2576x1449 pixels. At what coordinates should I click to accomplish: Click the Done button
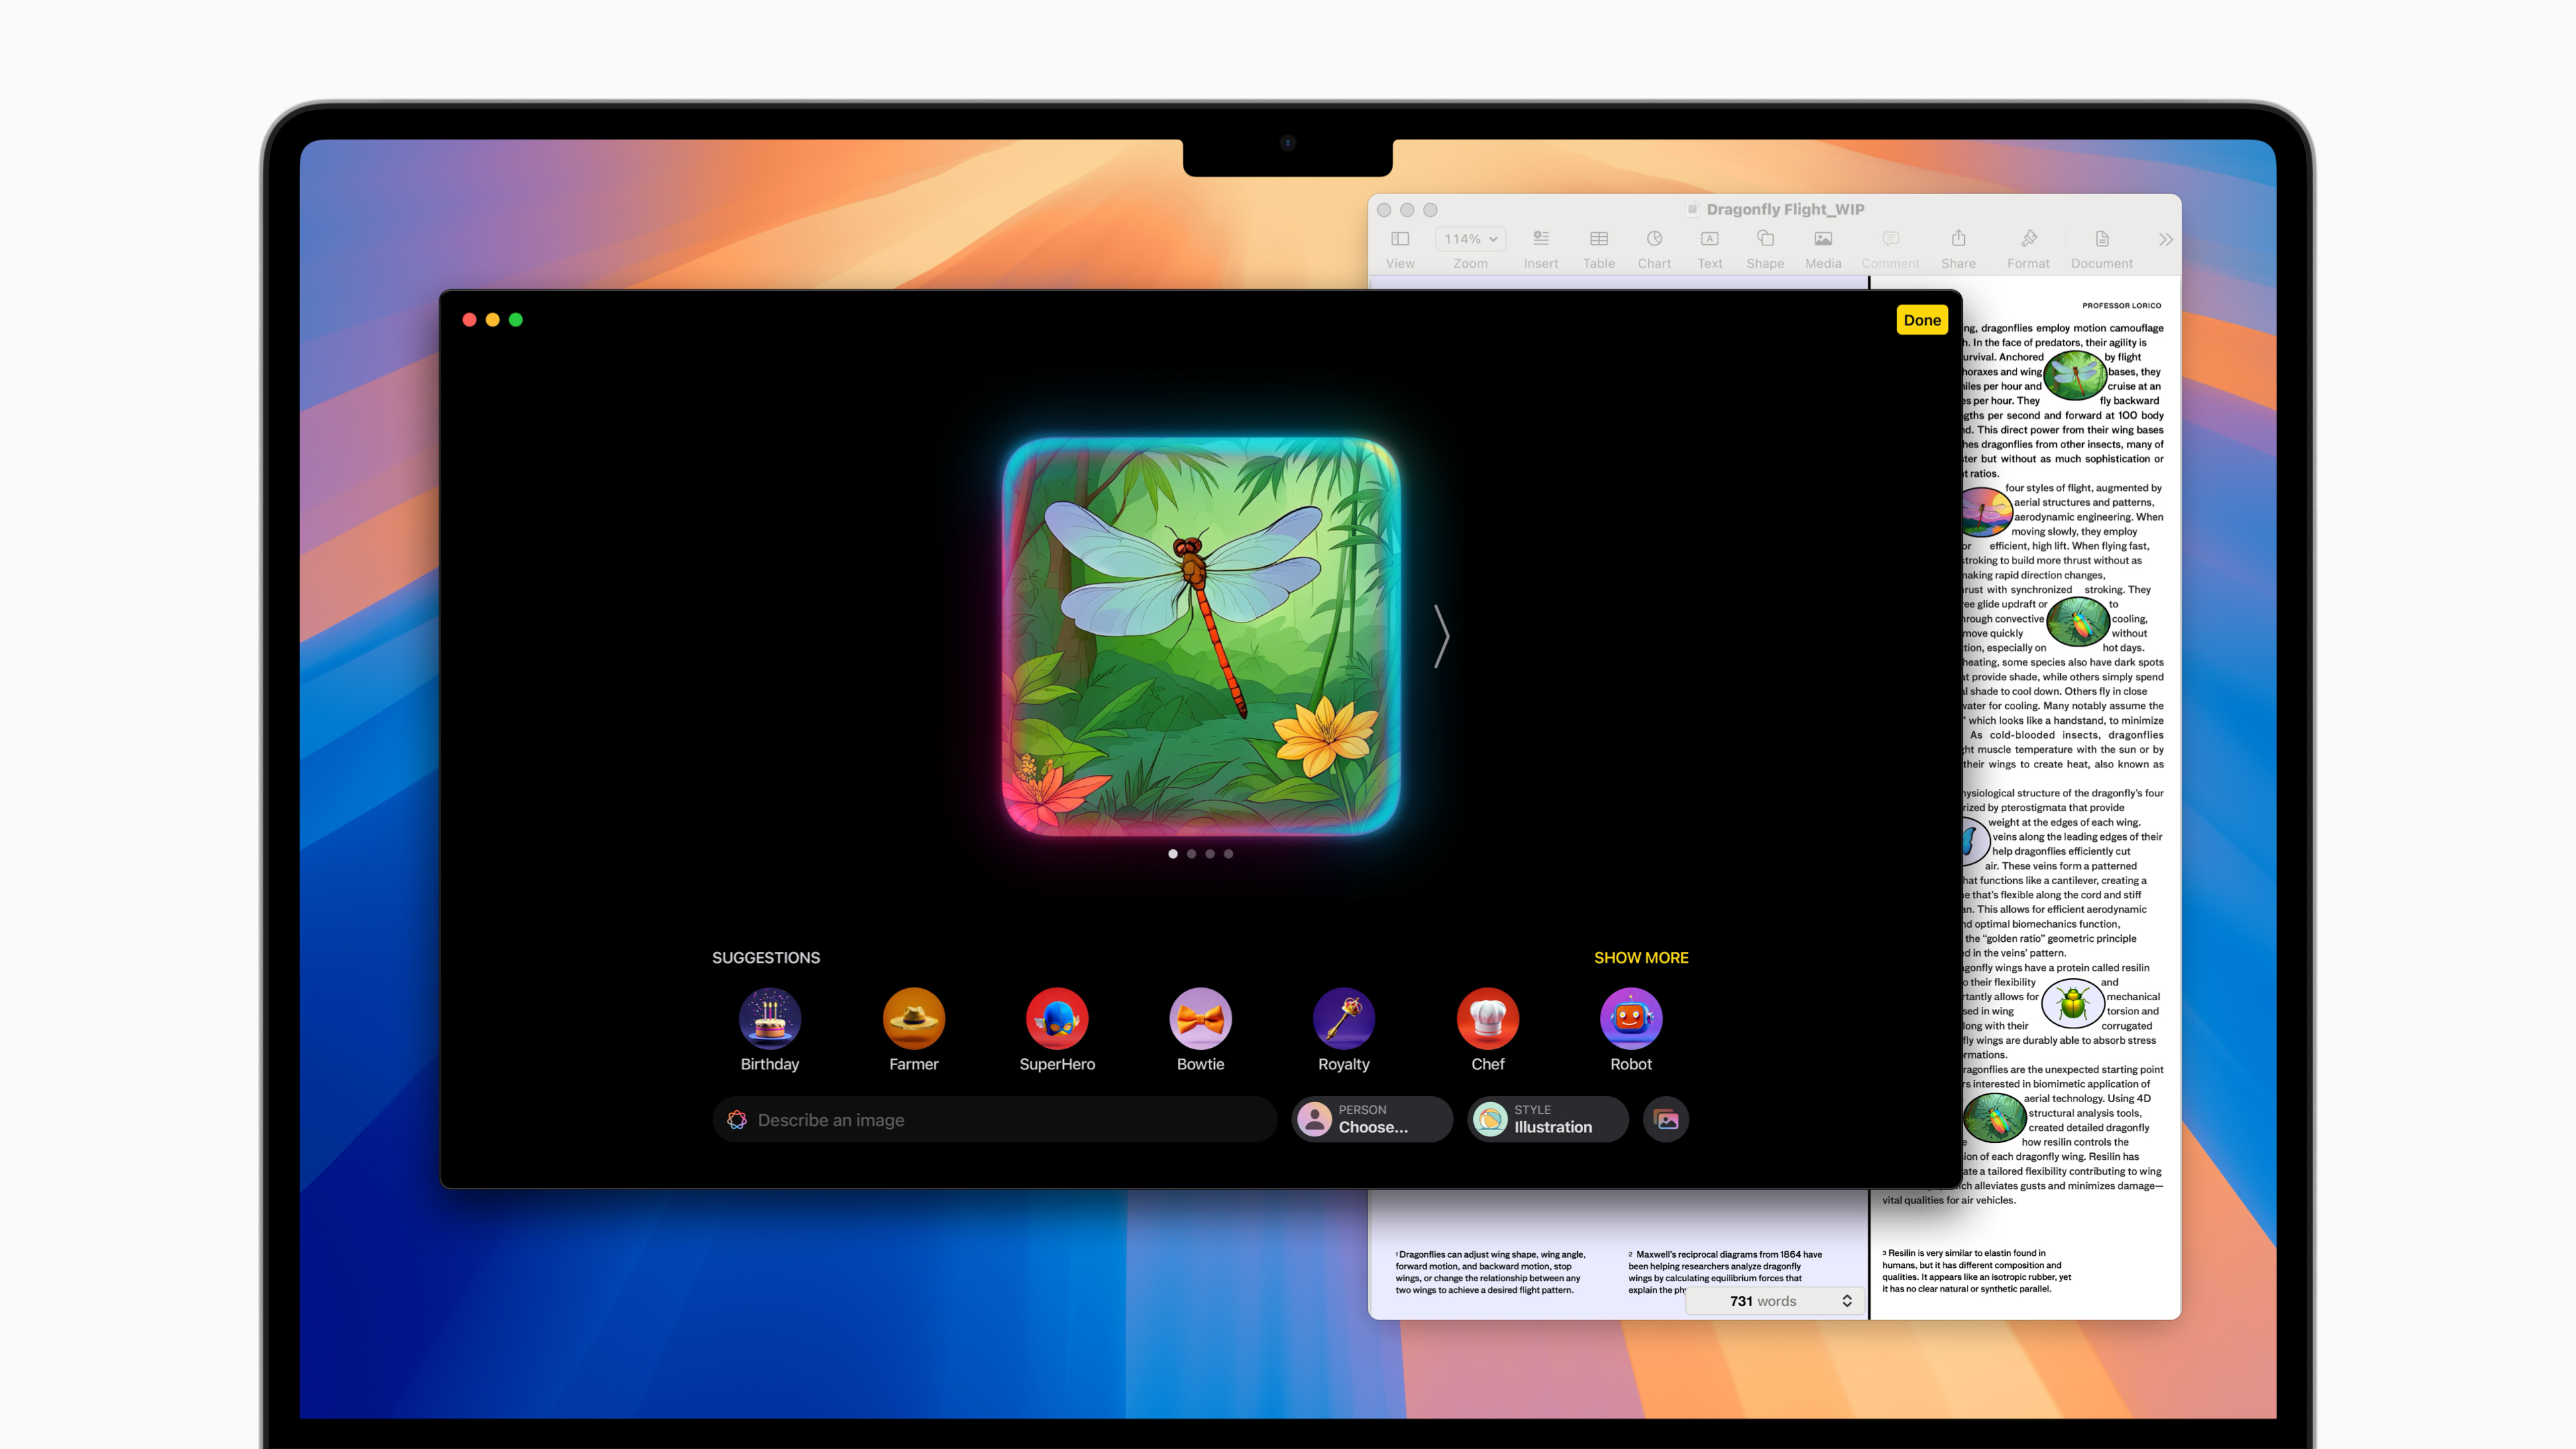coord(1921,319)
